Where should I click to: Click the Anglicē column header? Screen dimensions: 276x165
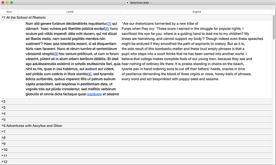(x=197, y=12)
